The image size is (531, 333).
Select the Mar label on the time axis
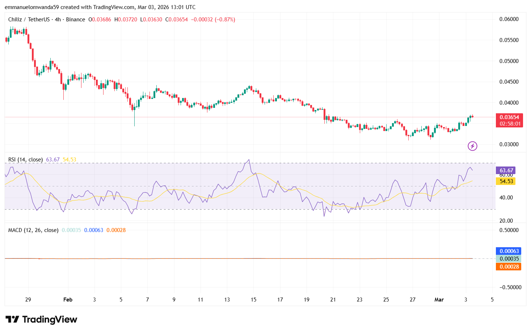point(439,300)
